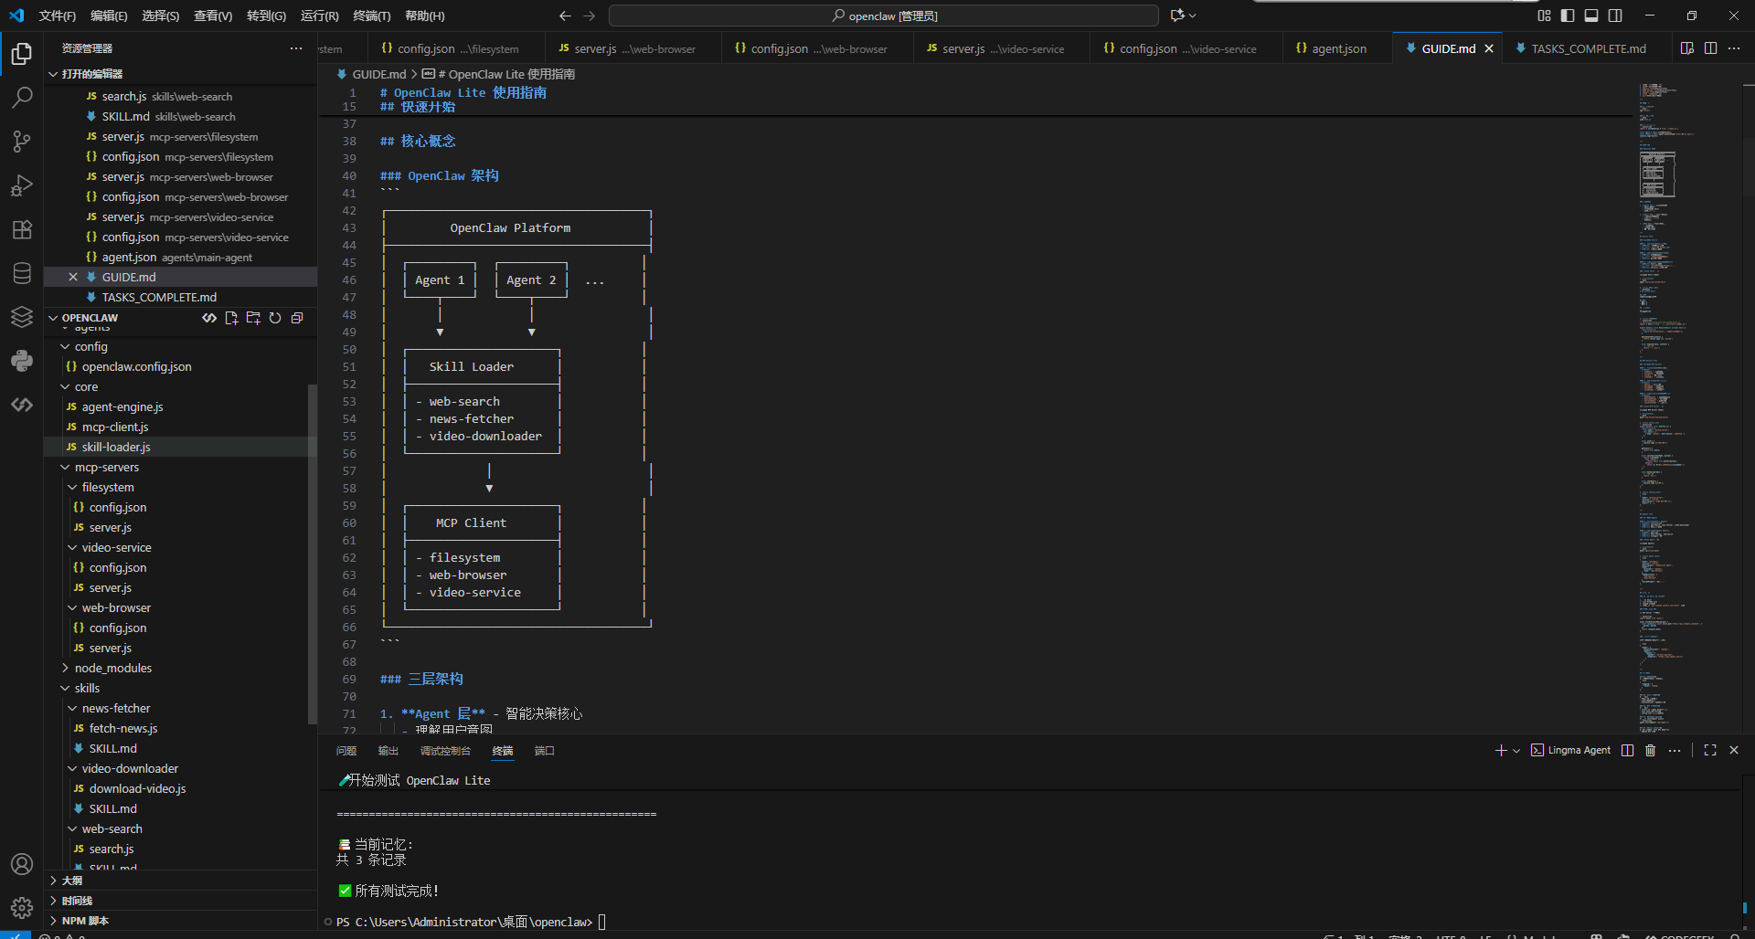Viewport: 1755px width, 939px height.
Task: Go forward with navigation arrow
Action: (x=589, y=16)
